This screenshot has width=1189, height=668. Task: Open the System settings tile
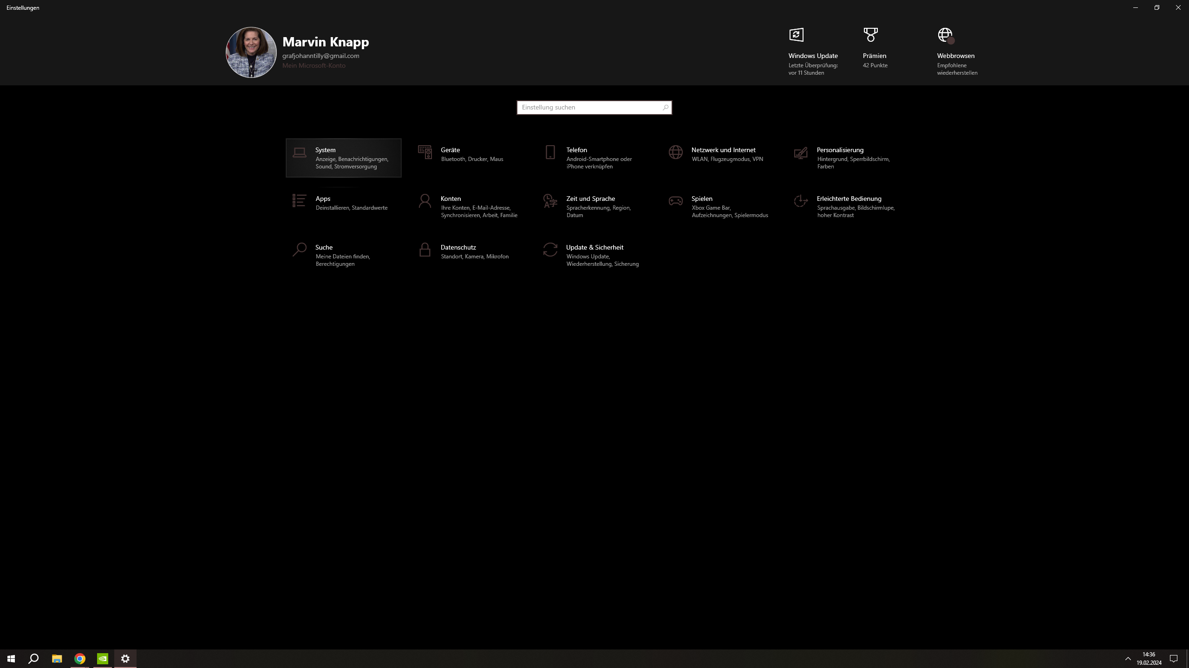[343, 158]
